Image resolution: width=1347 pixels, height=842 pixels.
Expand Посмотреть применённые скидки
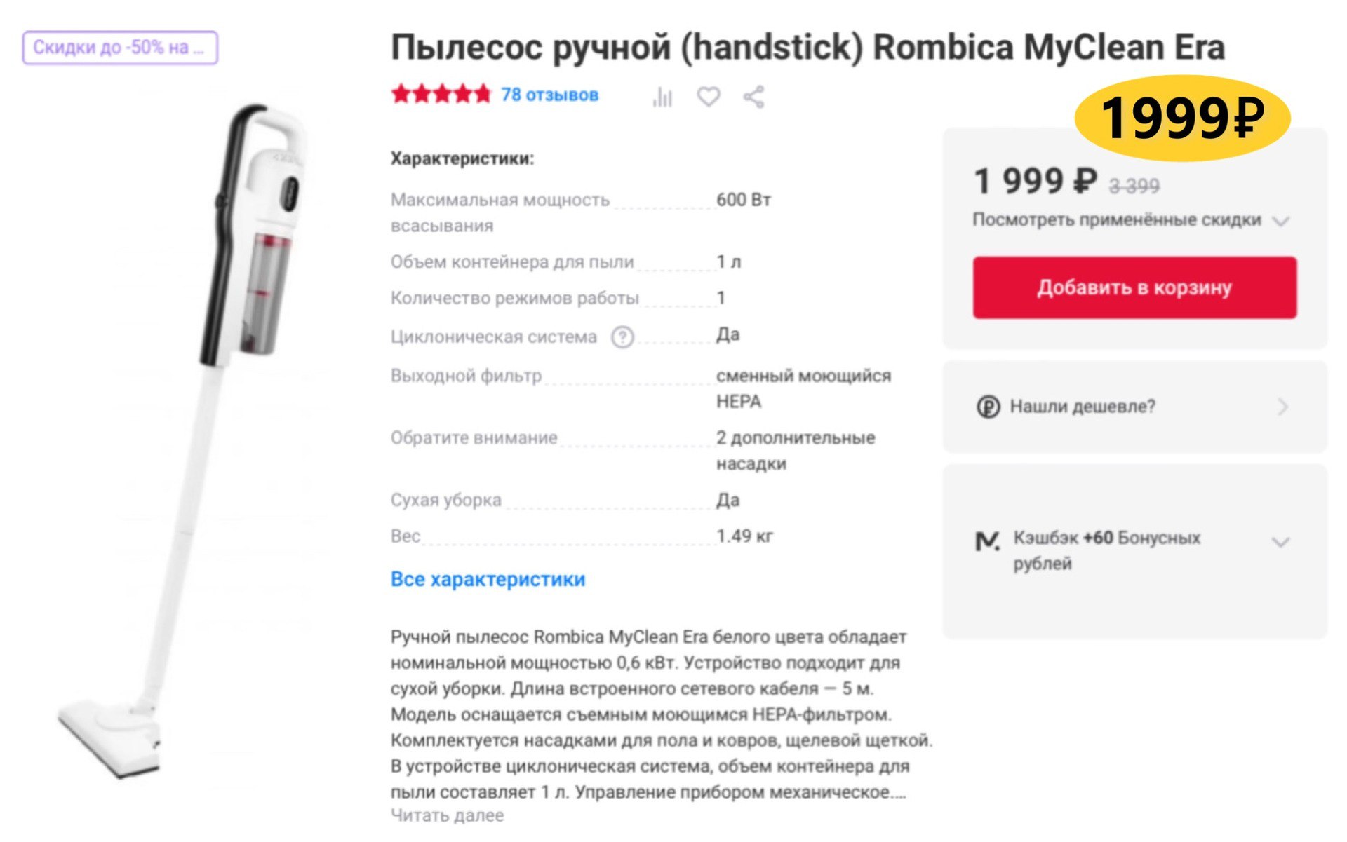coord(1118,219)
